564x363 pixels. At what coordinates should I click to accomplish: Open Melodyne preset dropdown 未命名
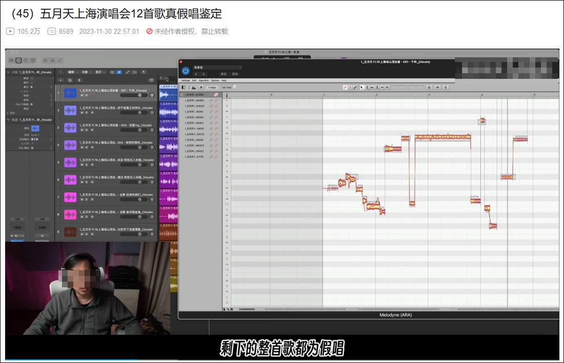pos(217,67)
